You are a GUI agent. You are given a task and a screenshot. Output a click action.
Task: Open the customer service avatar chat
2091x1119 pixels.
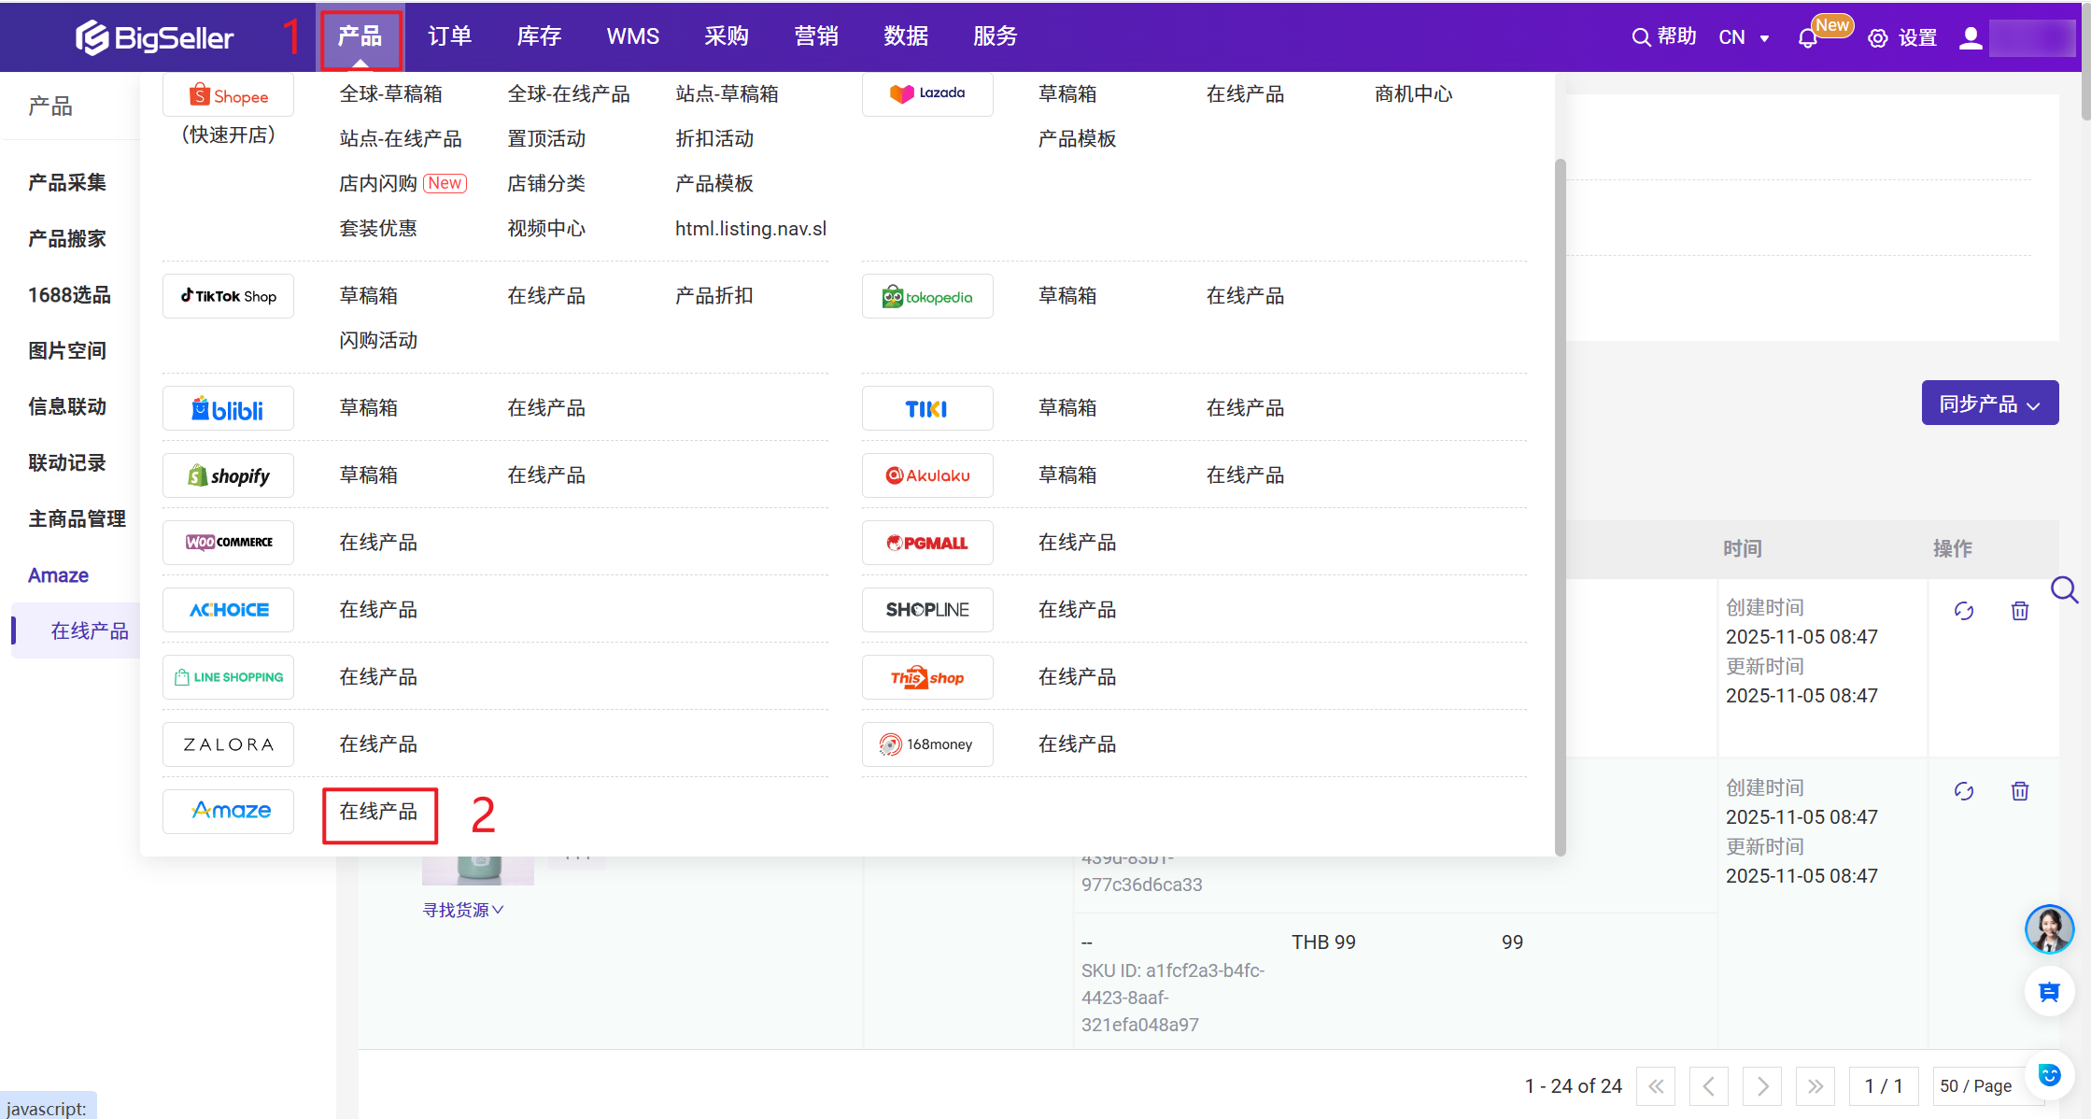(2049, 929)
